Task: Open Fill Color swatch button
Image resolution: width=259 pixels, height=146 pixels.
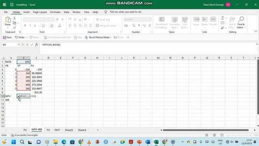Action: click(x=52, y=26)
